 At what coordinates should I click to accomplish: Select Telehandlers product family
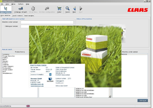pos(7,68)
